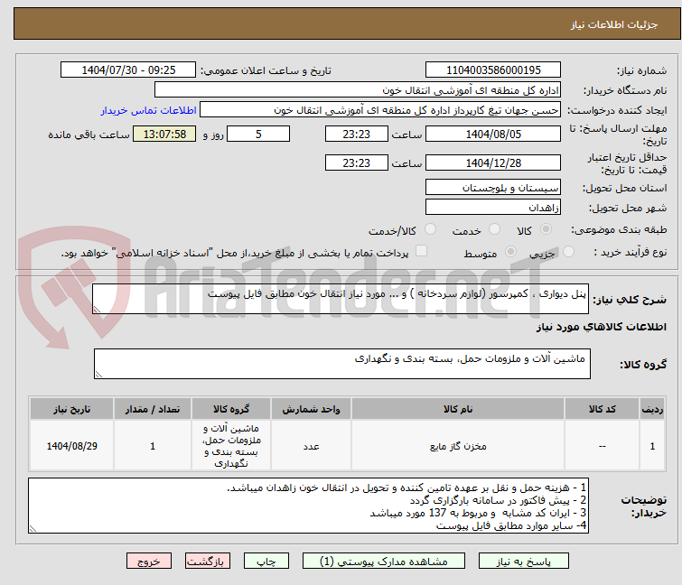
Task: Click واحد شمارش column header
Action: click(x=311, y=409)
